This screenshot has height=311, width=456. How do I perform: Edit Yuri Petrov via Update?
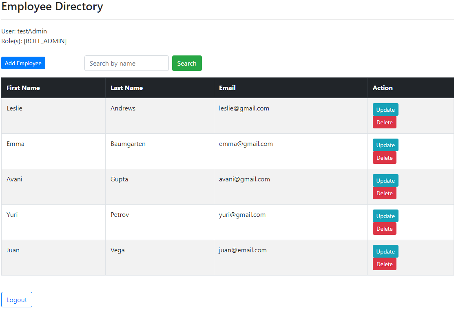pos(385,216)
